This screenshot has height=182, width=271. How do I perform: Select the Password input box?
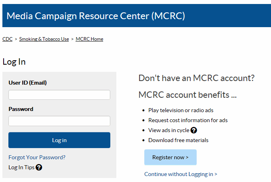coord(59,121)
